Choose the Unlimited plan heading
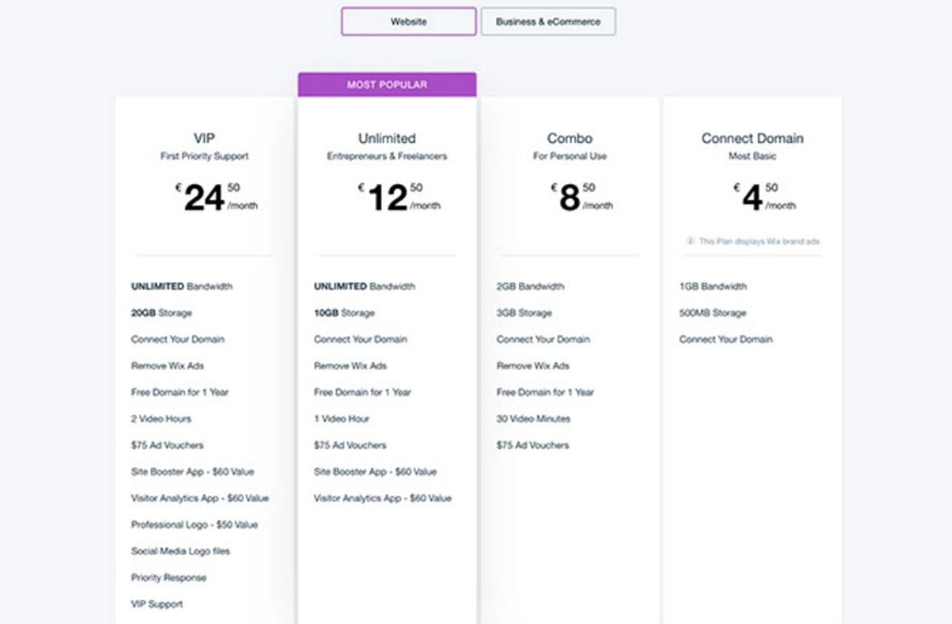Image resolution: width=952 pixels, height=624 pixels. point(387,138)
